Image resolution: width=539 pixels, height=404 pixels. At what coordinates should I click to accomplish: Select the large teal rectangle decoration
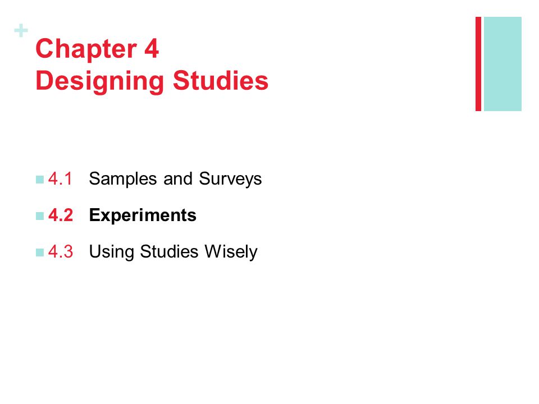pyautogui.click(x=503, y=64)
